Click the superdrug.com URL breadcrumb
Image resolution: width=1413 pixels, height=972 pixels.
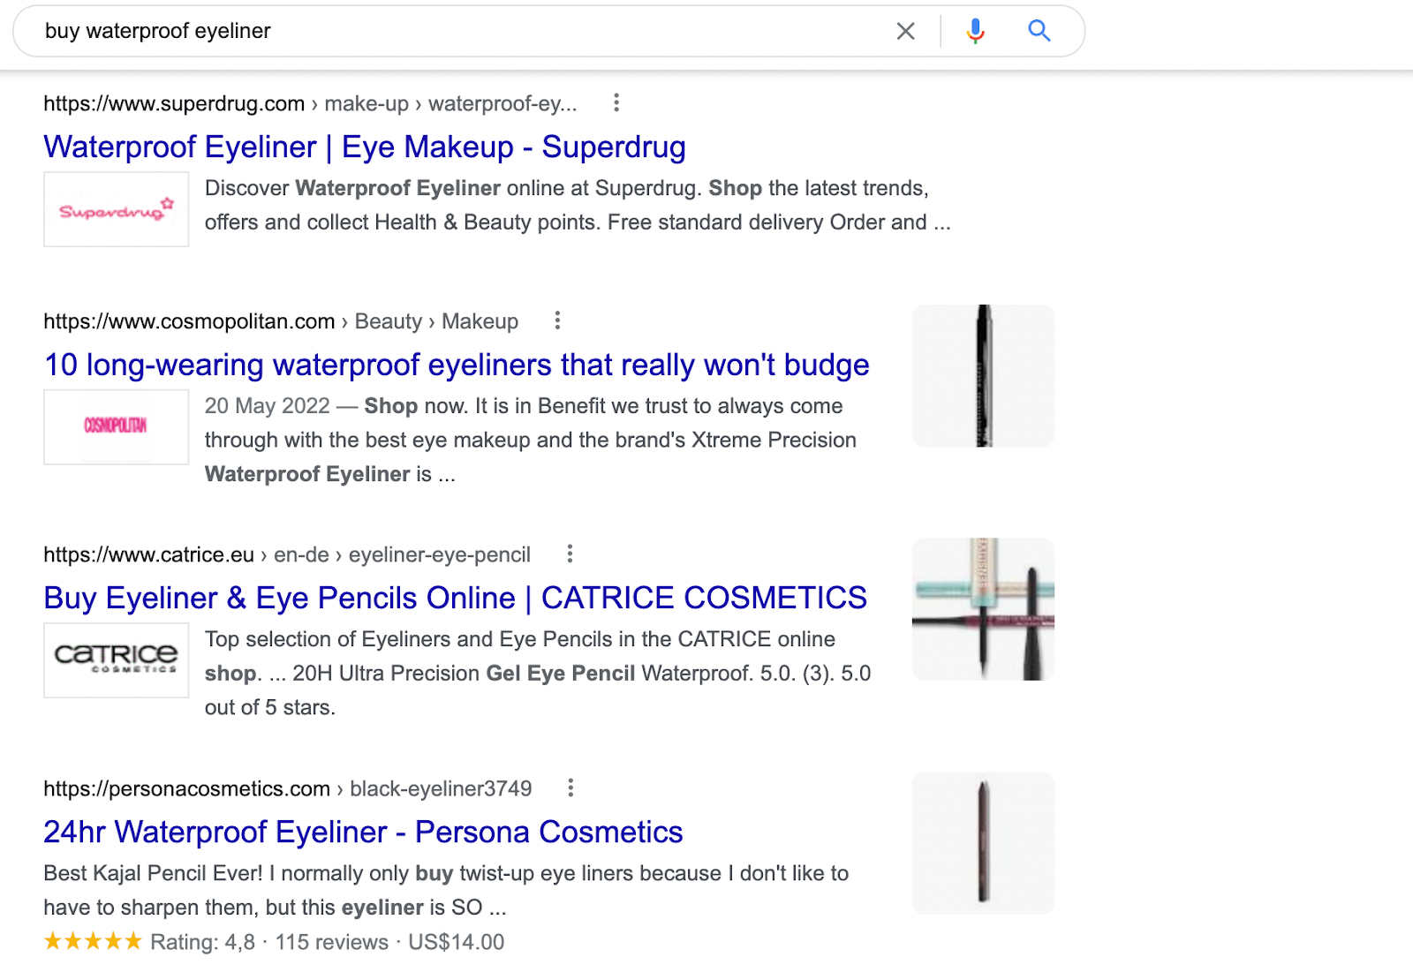click(310, 103)
